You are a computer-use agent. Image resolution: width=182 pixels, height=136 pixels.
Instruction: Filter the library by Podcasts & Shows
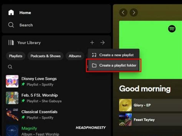[x=45, y=56]
